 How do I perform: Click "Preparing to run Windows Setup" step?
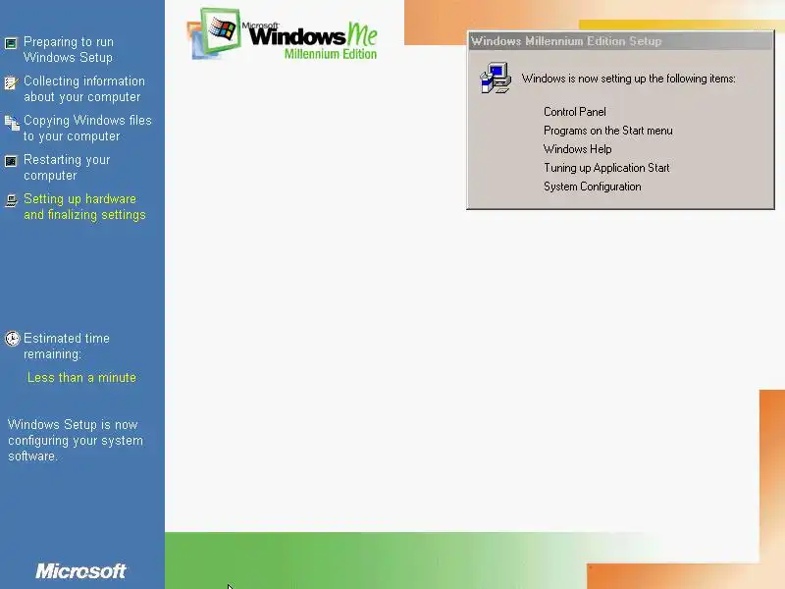tap(69, 50)
